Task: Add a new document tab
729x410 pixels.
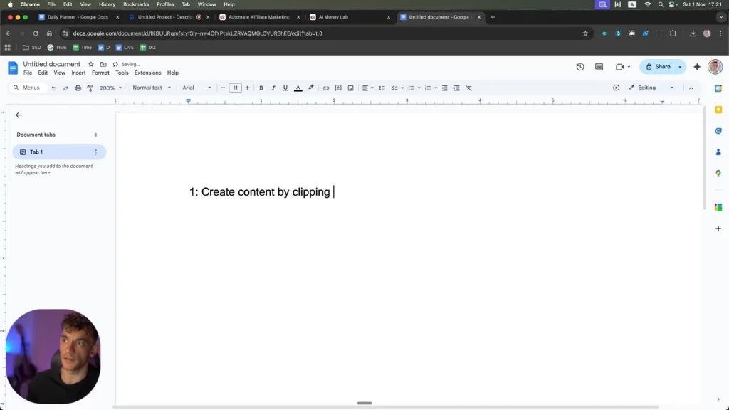Action: (96, 135)
